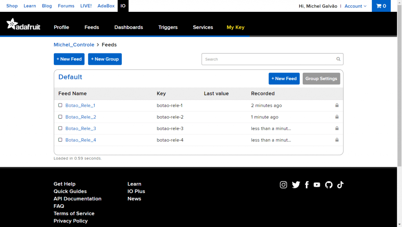Click Key column header
This screenshot has height=227, width=402.
coord(161,93)
